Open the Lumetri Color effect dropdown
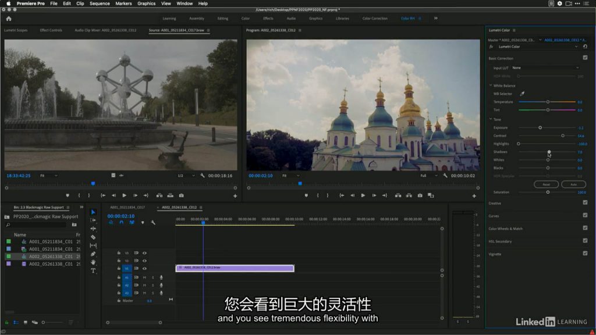The width and height of the screenshot is (596, 335). [538, 47]
